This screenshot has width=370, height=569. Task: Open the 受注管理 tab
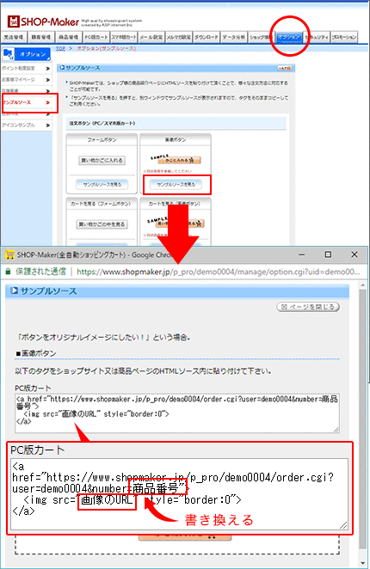click(14, 37)
